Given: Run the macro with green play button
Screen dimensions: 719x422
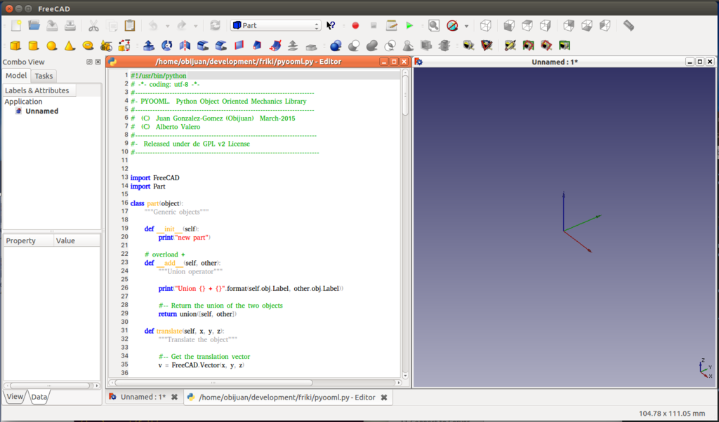Looking at the screenshot, I should pos(409,26).
